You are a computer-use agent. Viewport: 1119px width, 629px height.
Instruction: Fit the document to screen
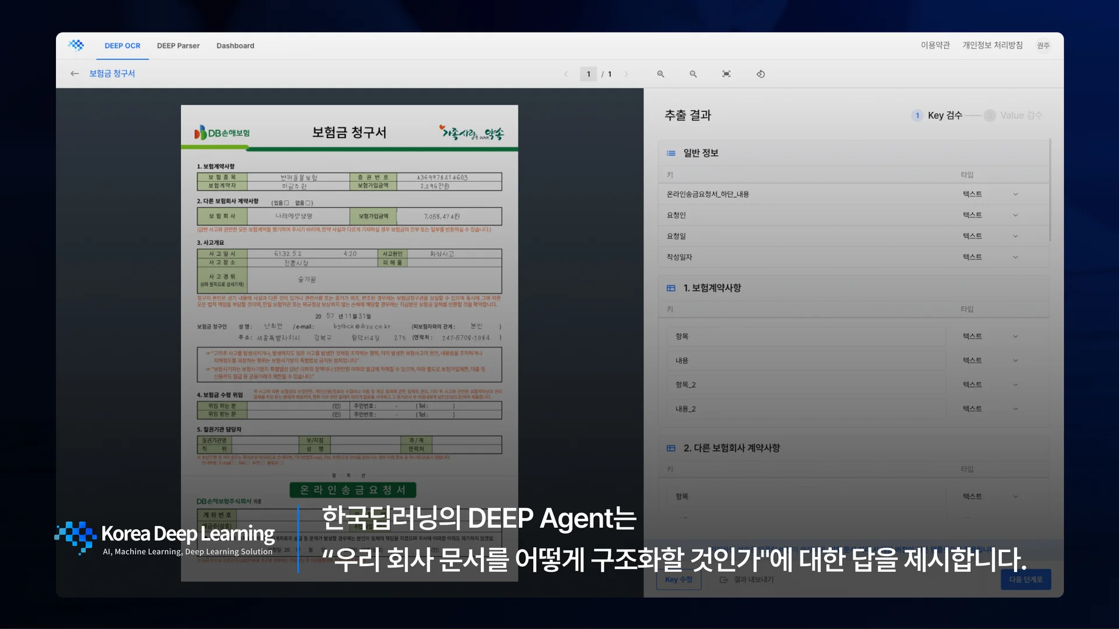click(x=726, y=74)
